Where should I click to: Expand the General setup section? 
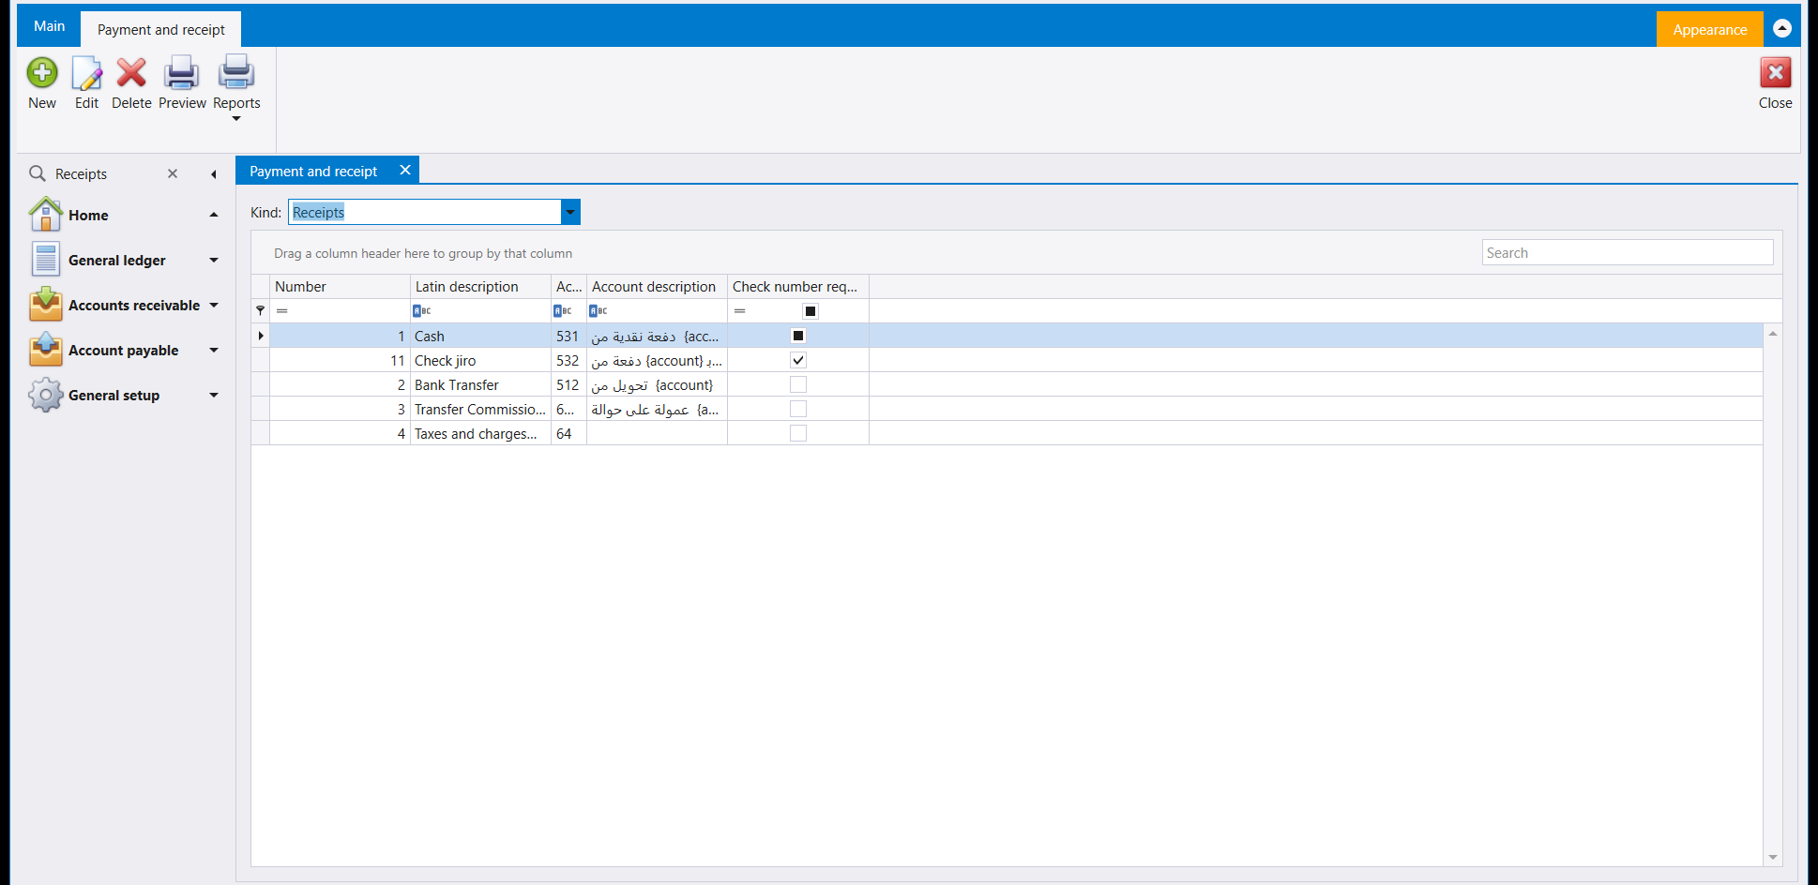[214, 395]
